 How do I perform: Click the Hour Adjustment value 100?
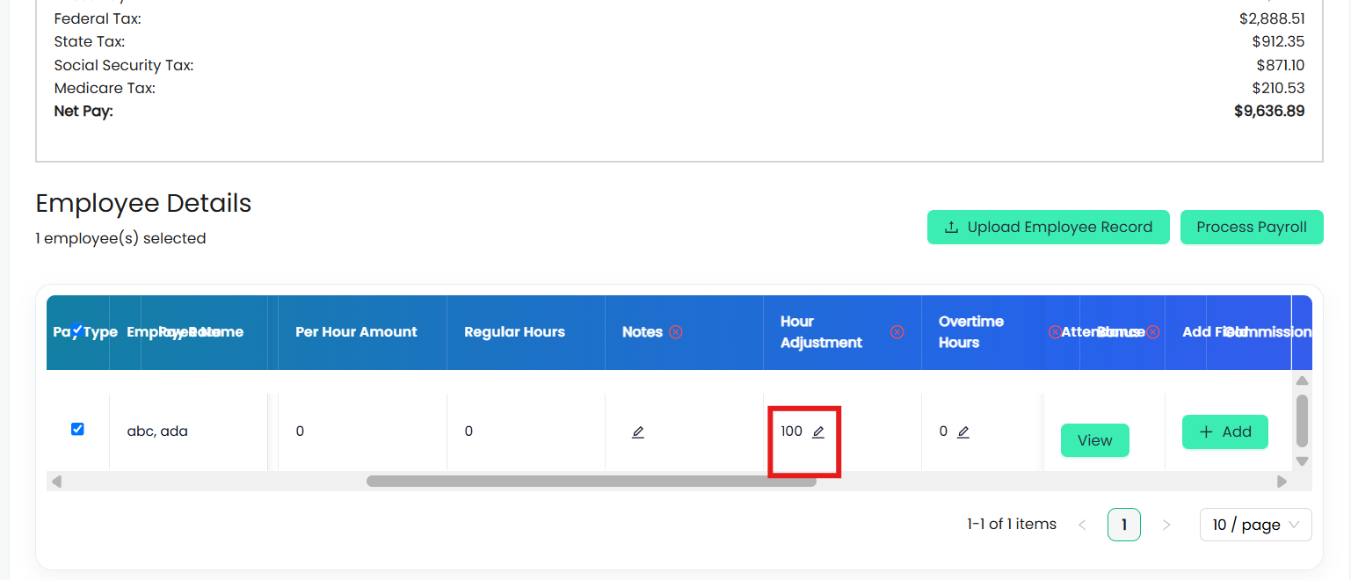791,431
